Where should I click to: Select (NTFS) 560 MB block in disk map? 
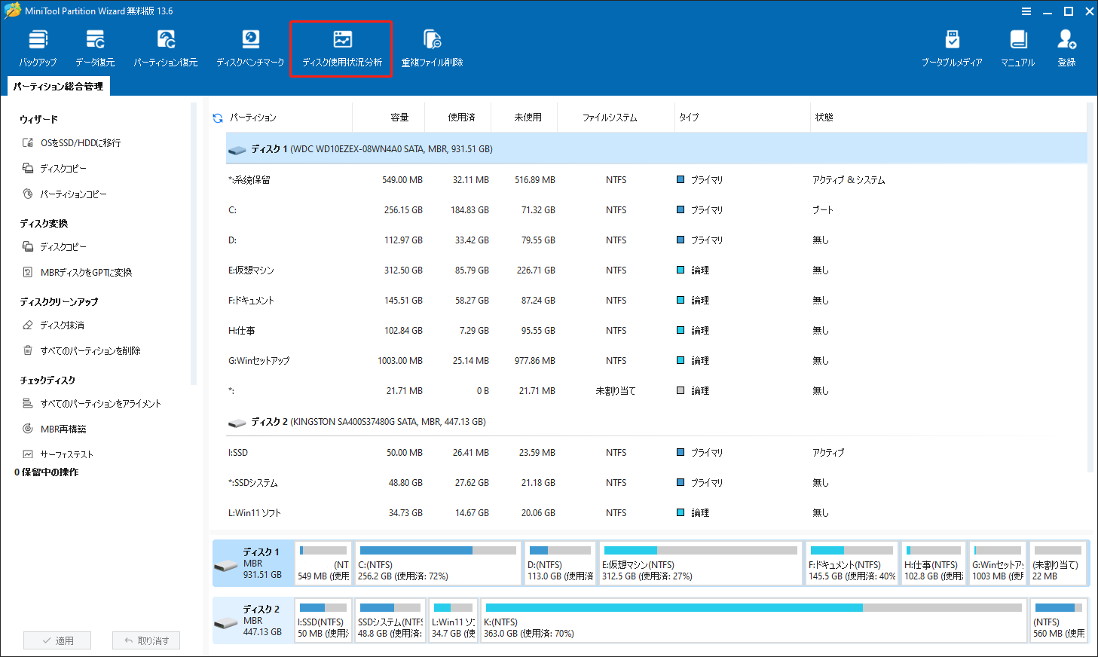[x=1059, y=620]
